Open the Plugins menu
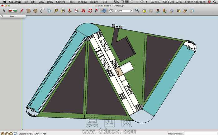This screenshot has height=135, width=218. [x=94, y=2]
